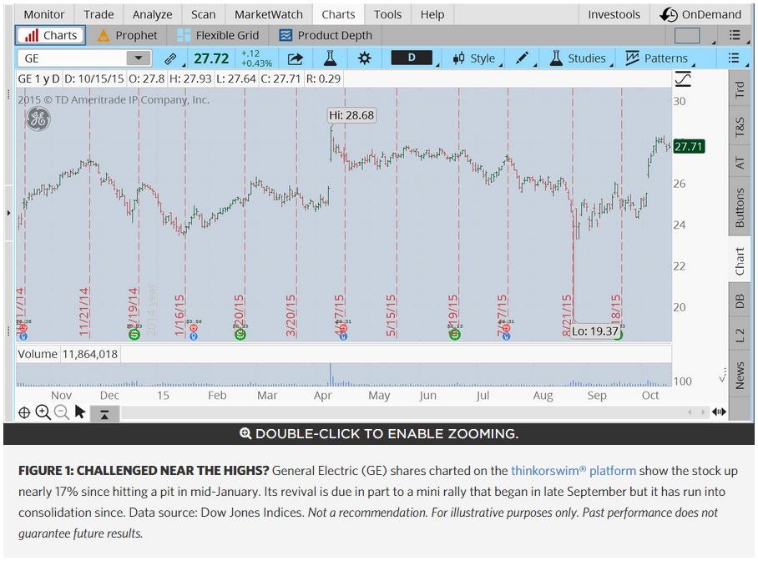Click the scroll left arrow on scrollbar
This screenshot has height=561, width=758.
pyautogui.click(x=690, y=412)
